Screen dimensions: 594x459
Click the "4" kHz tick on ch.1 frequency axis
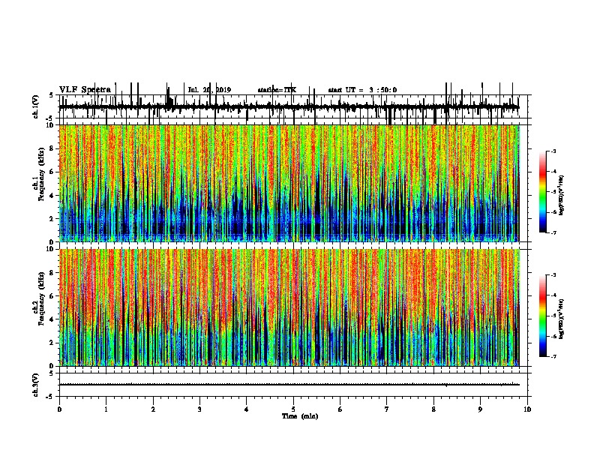tap(52, 196)
